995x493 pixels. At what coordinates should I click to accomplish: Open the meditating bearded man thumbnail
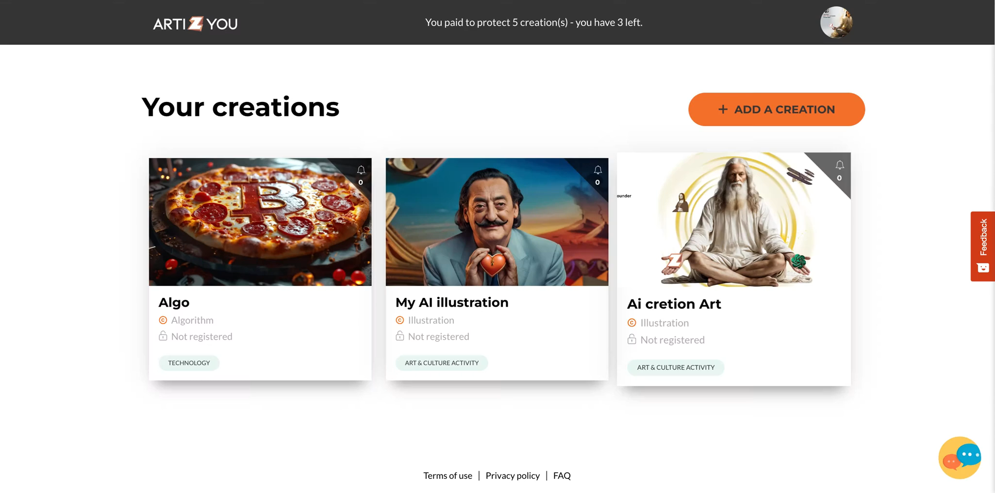tap(734, 220)
